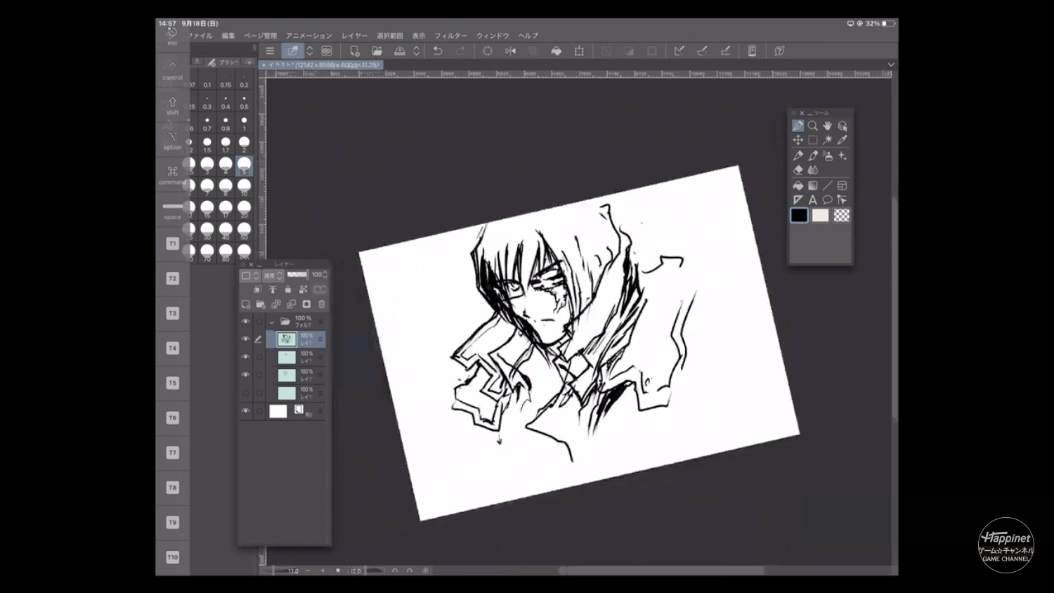Select the illustration canvas tab
Screen dimensions: 1054x593
click(x=320, y=65)
